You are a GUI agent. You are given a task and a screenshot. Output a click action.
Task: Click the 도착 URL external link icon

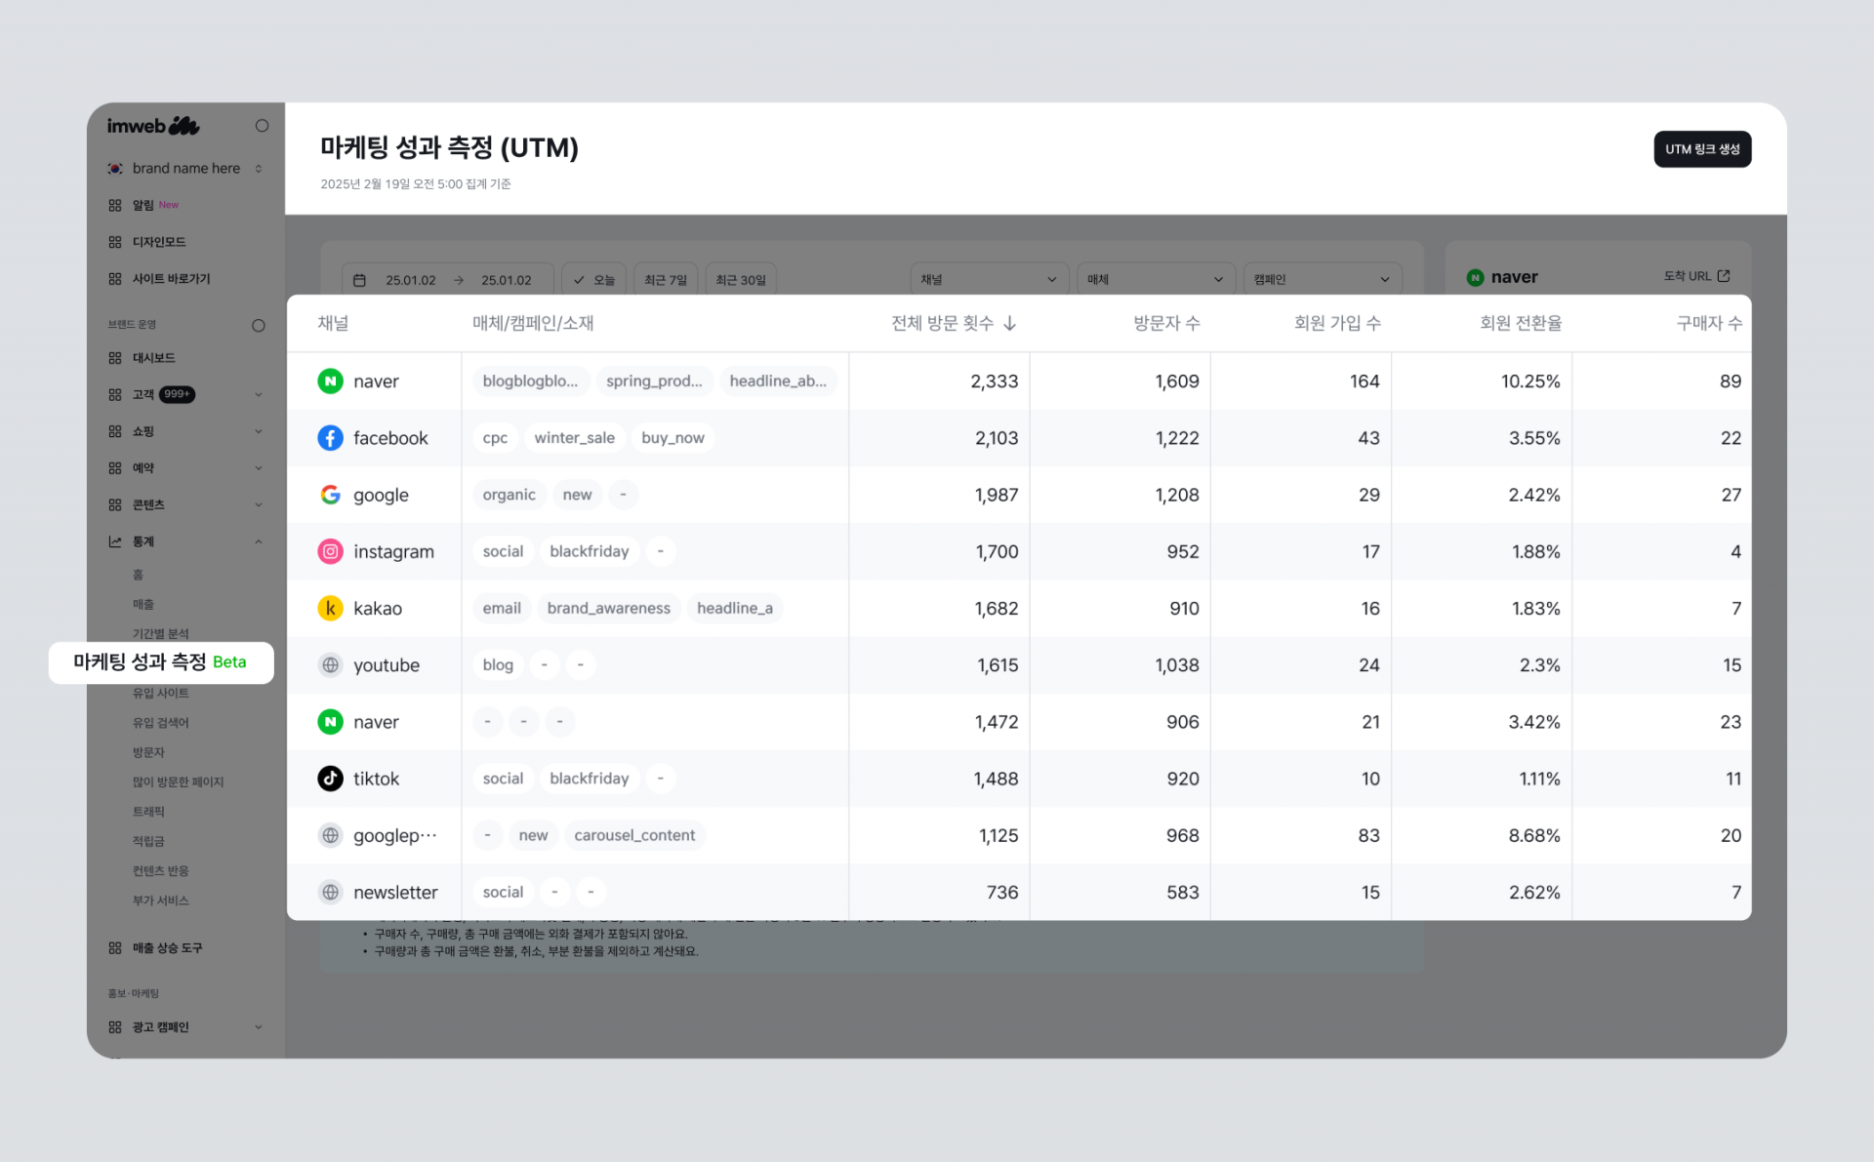(x=1724, y=276)
